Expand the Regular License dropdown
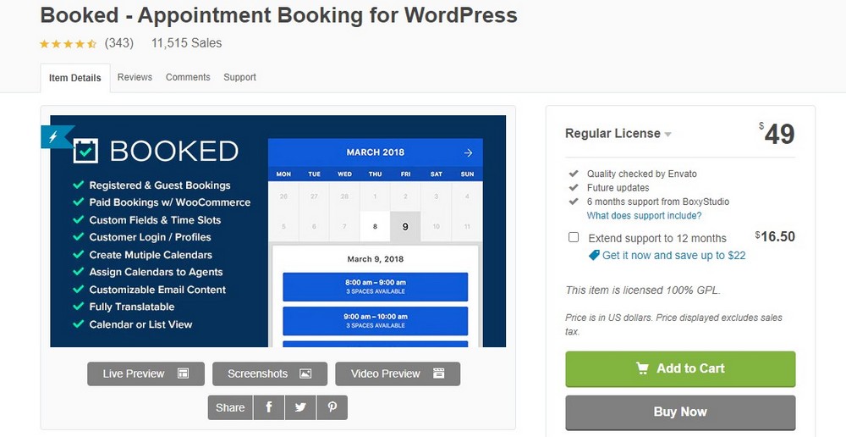The width and height of the screenshot is (846, 437). coord(618,134)
